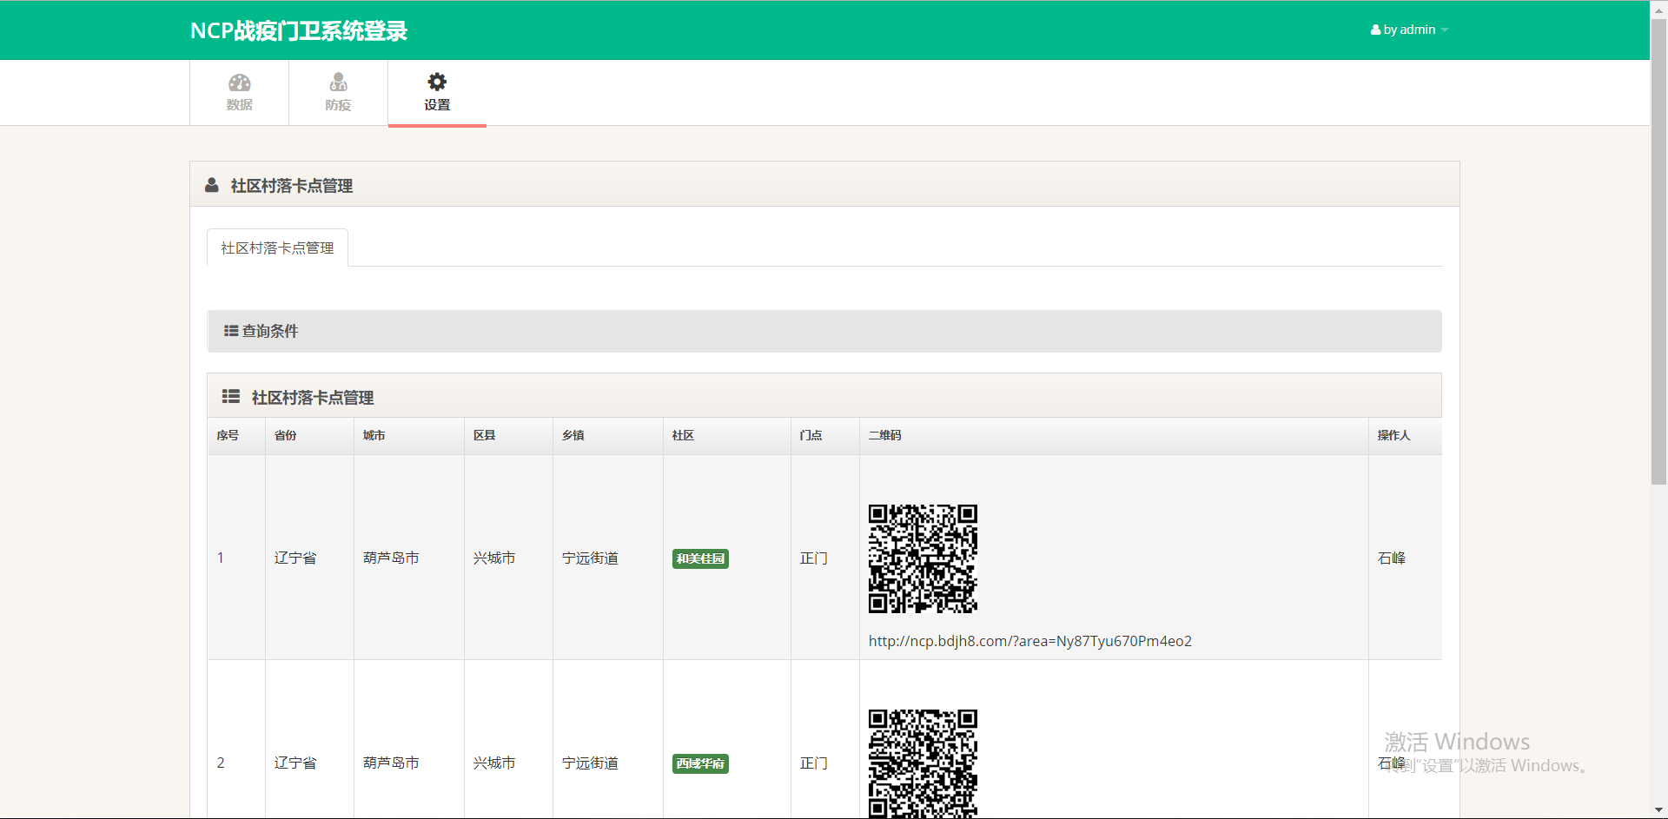This screenshot has height=819, width=1668.
Task: Click 兴城市 in row 1
Action: coord(494,558)
